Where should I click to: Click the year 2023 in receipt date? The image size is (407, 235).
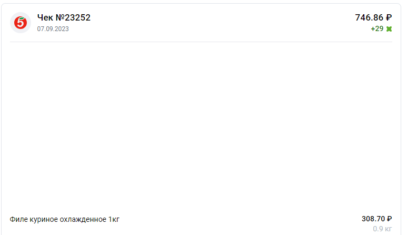coord(61,29)
